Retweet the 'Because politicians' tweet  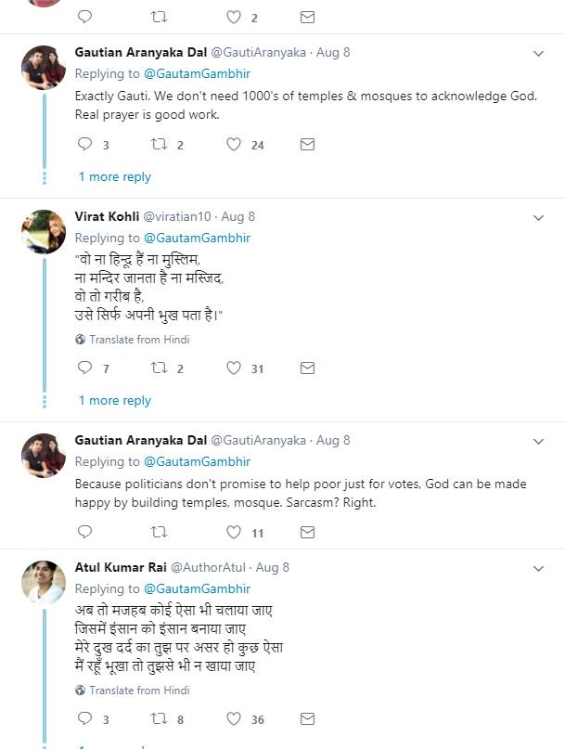click(159, 533)
